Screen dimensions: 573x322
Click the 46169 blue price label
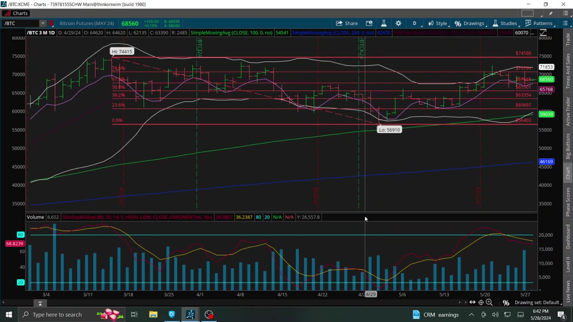(x=547, y=161)
